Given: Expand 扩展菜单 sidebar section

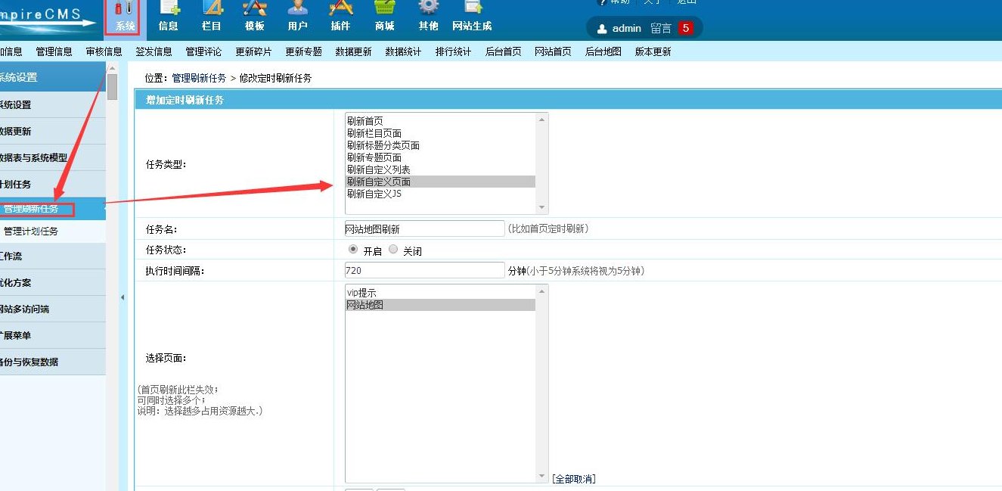Looking at the screenshot, I should pyautogui.click(x=53, y=336).
